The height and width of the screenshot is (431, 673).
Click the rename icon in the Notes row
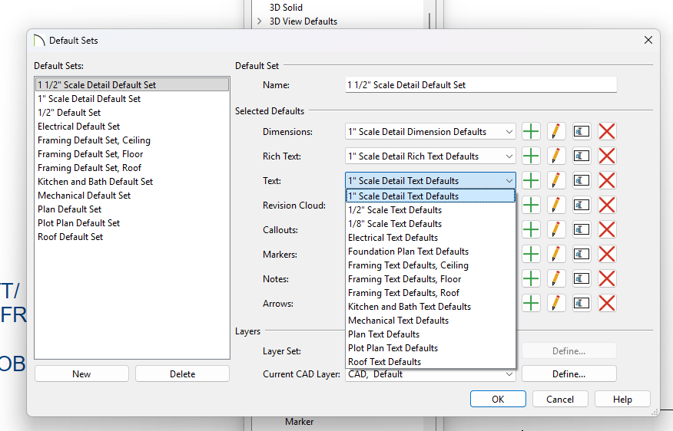[582, 279]
